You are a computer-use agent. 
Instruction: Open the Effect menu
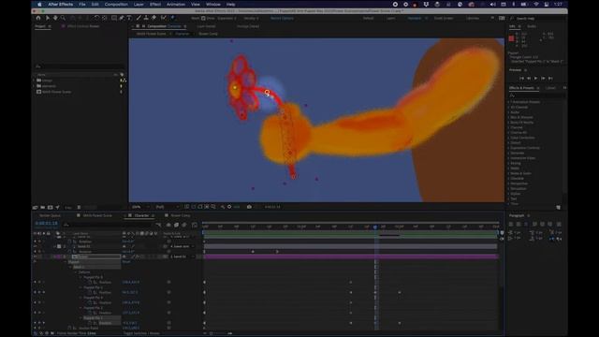[x=155, y=4]
